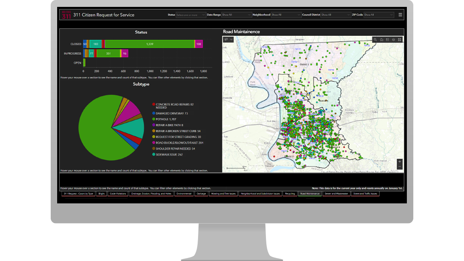Open the Mowing and Tree Issues tab
Screen dimensions: 464x261
click(223, 194)
